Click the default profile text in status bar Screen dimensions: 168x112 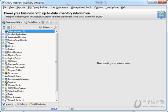coord(54,109)
